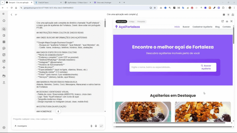
Task: Click the Início nav link in the preview
Action: point(177,27)
